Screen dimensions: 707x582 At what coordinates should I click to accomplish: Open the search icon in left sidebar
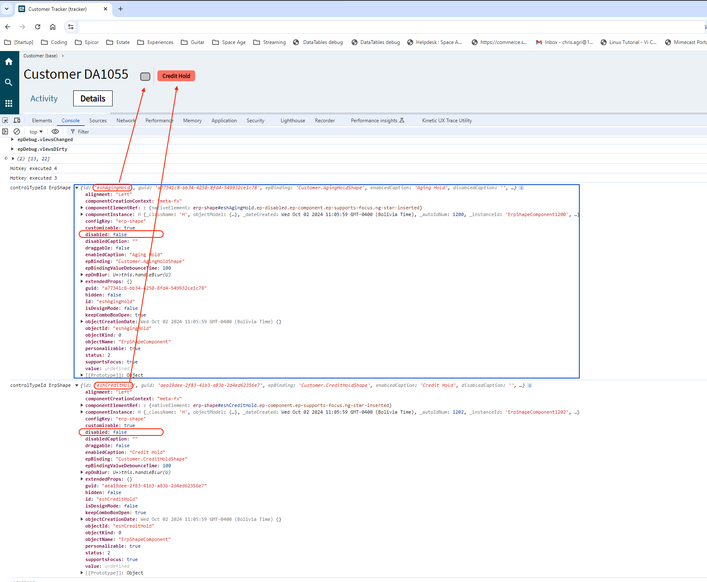(x=9, y=82)
